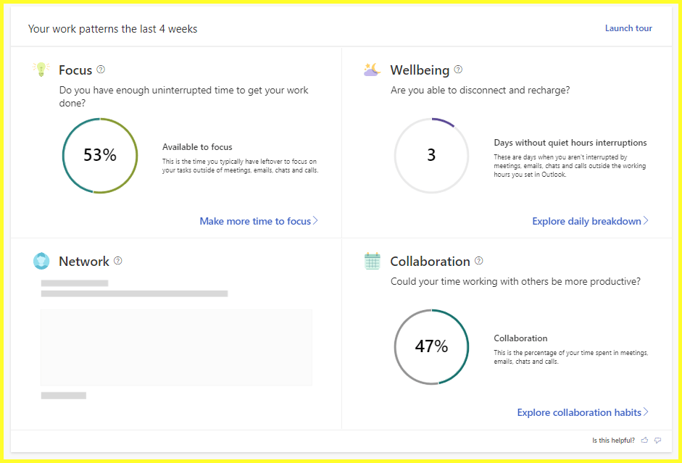Give thumbs down for Is this helpful
Screen dimensions: 682x463
pyautogui.click(x=657, y=440)
